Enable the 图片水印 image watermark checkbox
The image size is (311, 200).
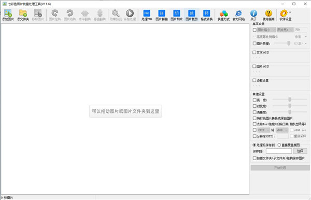[x=255, y=66]
